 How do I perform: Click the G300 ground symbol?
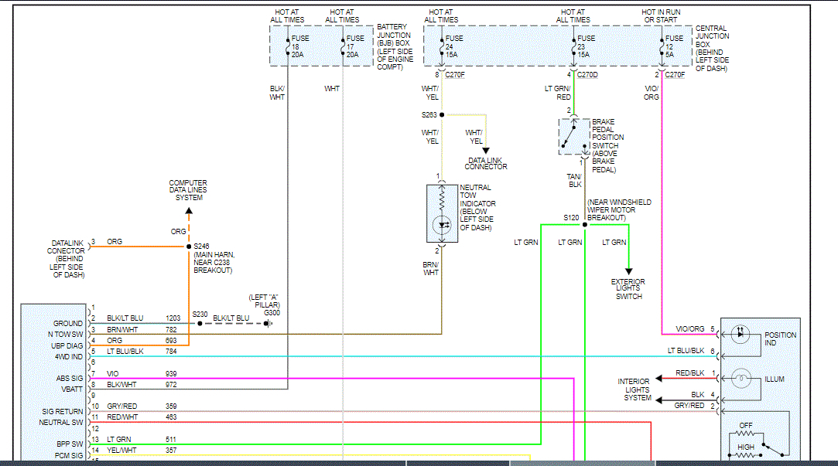click(x=268, y=323)
